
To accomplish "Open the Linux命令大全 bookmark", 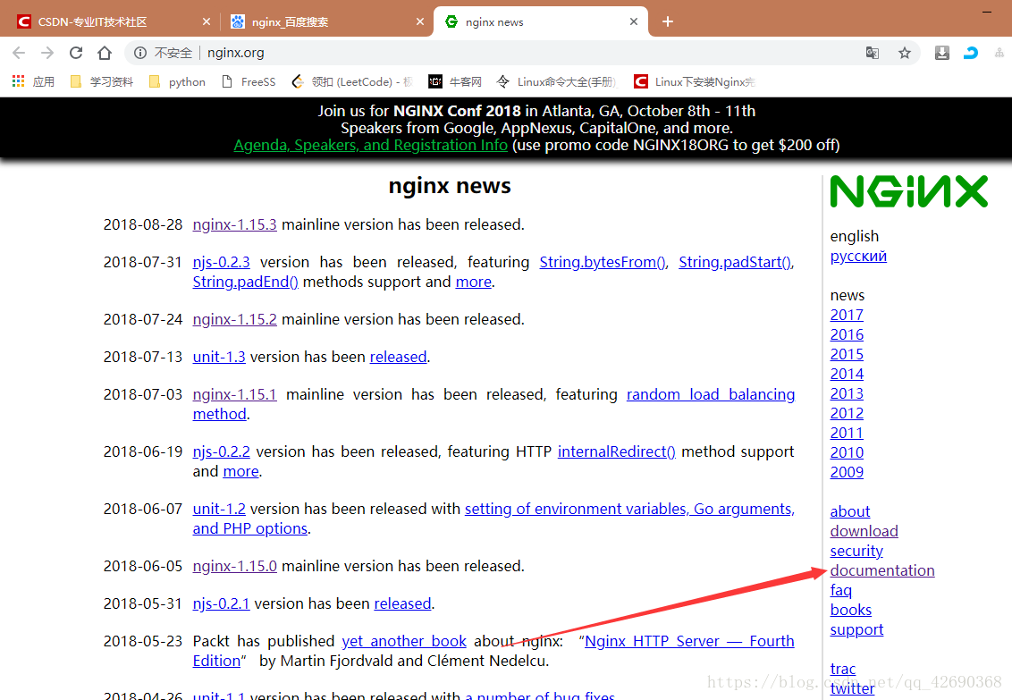I will [556, 81].
